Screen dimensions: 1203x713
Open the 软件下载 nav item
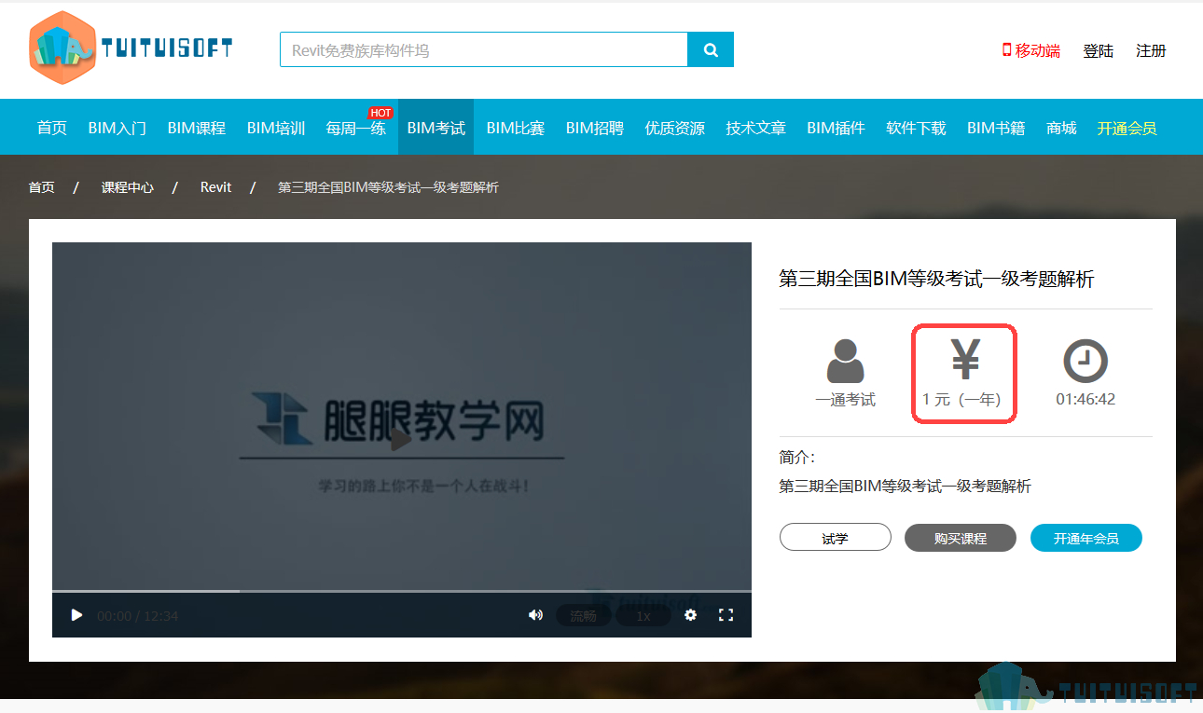(916, 128)
